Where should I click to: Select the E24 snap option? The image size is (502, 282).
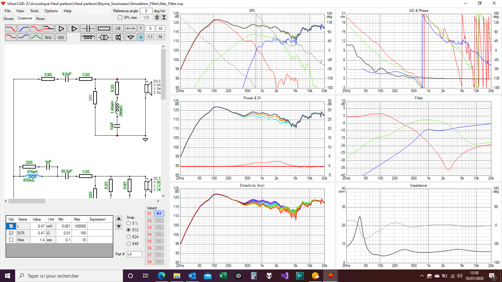tap(129, 237)
